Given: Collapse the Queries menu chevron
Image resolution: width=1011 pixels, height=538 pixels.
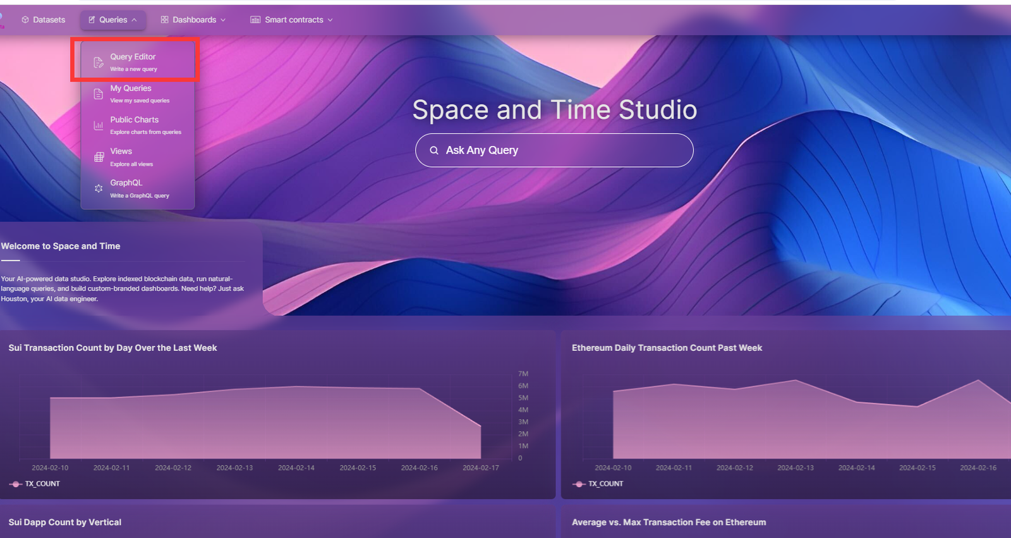Looking at the screenshot, I should [x=134, y=20].
